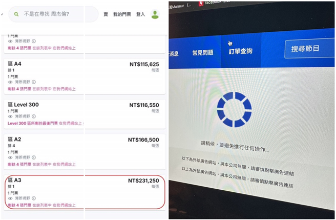Image resolution: width=336 pixels, height=220 pixels.
Task: Click the NT$116,550 price
Action: [144, 105]
